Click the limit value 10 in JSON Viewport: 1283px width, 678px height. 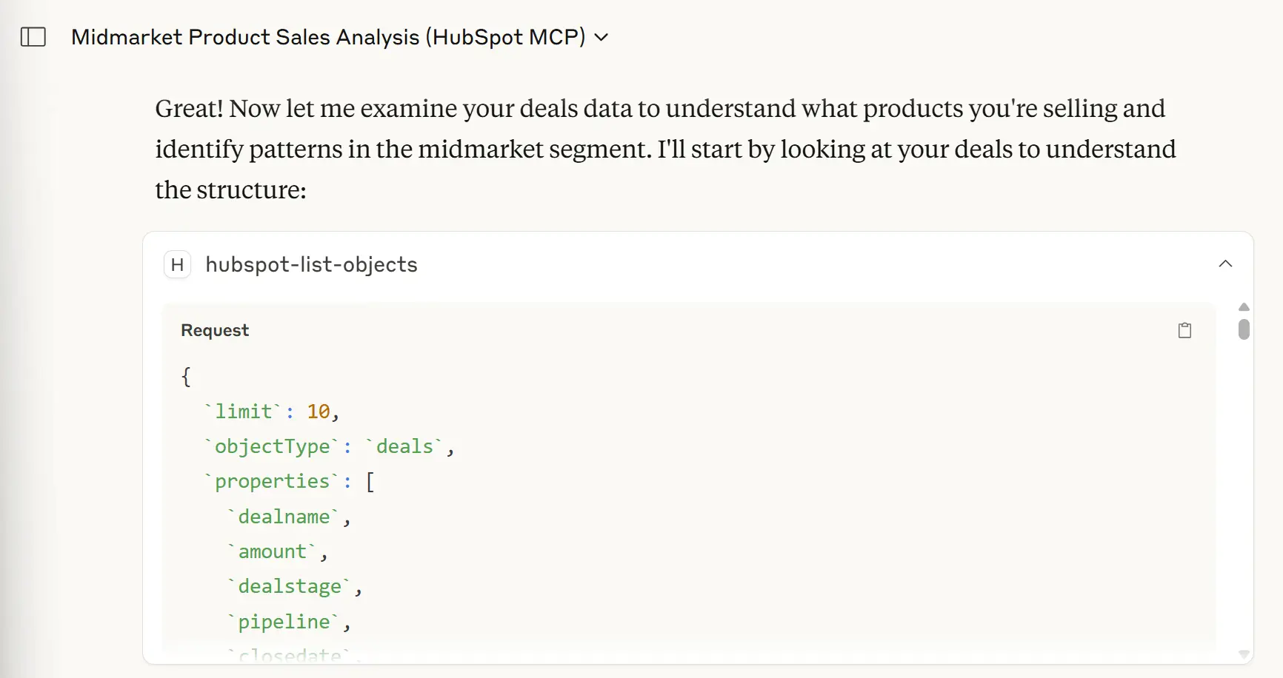pyautogui.click(x=320, y=412)
